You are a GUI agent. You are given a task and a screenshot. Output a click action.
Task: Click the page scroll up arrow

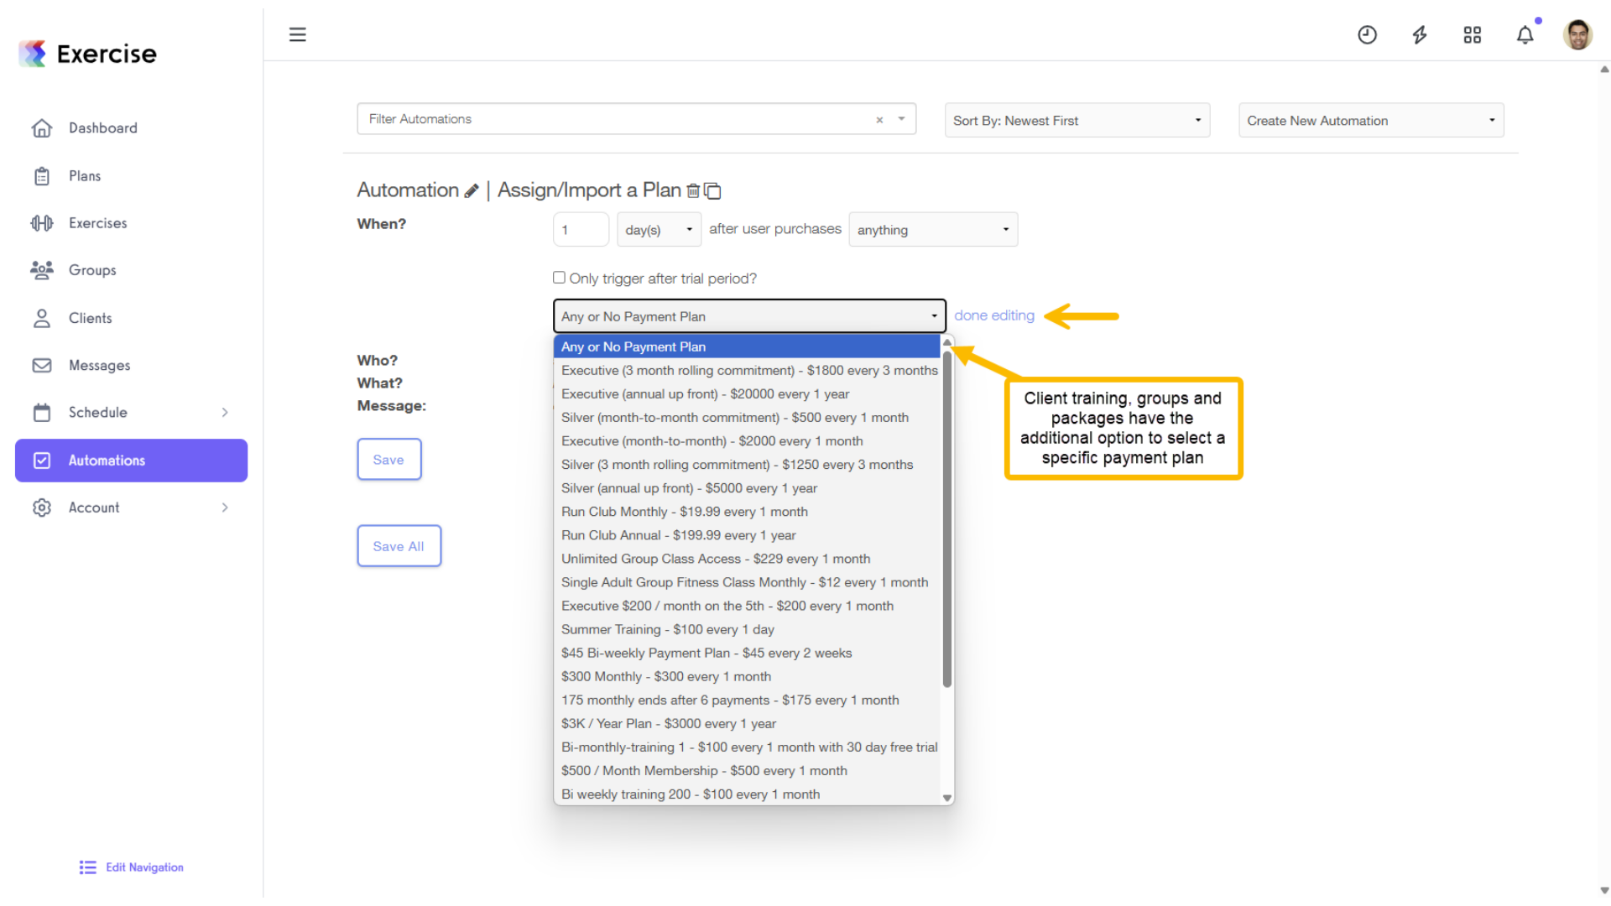1603,70
